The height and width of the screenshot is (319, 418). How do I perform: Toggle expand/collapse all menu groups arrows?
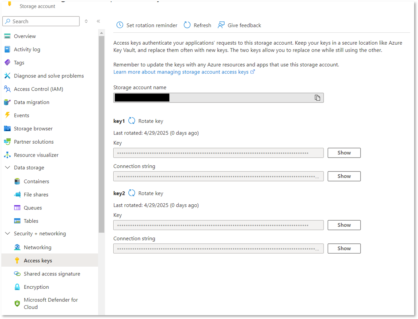[86, 21]
